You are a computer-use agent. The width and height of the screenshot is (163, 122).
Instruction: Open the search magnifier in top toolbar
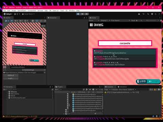coord(148,14)
